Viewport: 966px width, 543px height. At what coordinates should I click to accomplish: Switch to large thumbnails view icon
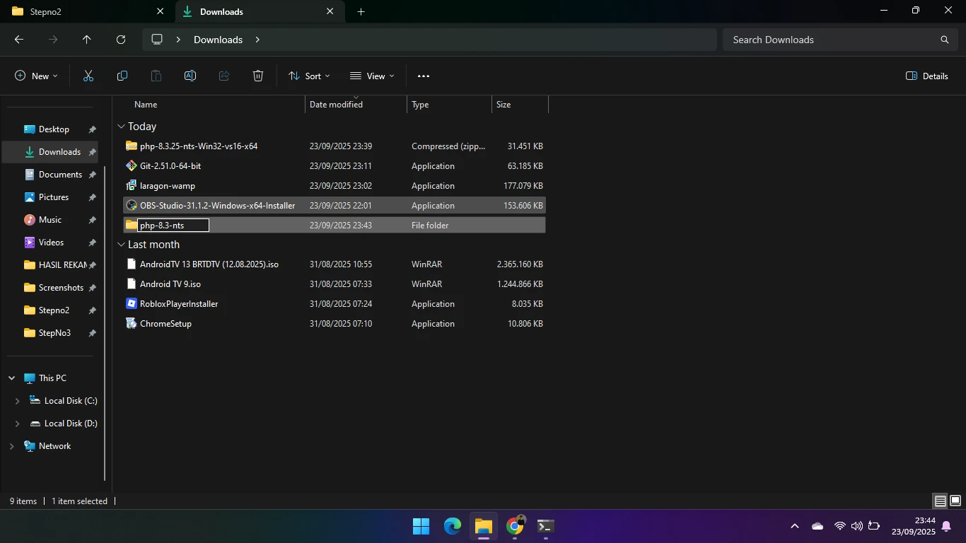click(955, 501)
